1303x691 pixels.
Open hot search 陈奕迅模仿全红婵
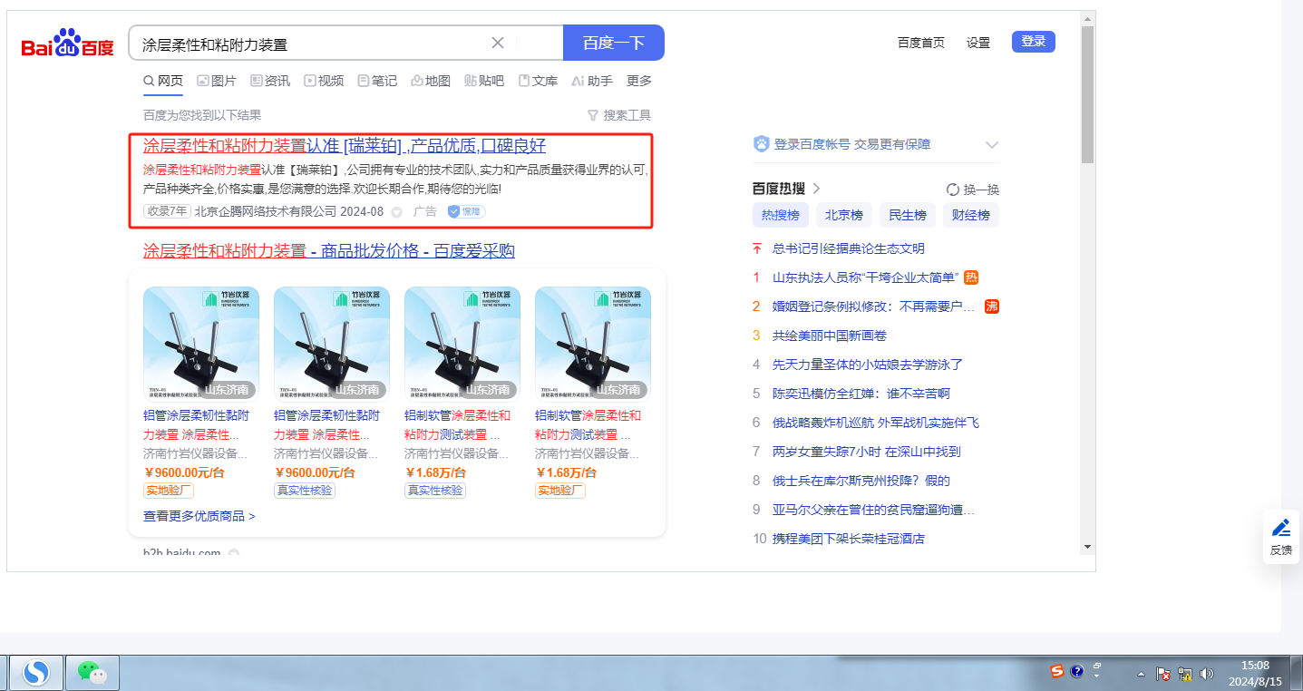click(x=861, y=394)
